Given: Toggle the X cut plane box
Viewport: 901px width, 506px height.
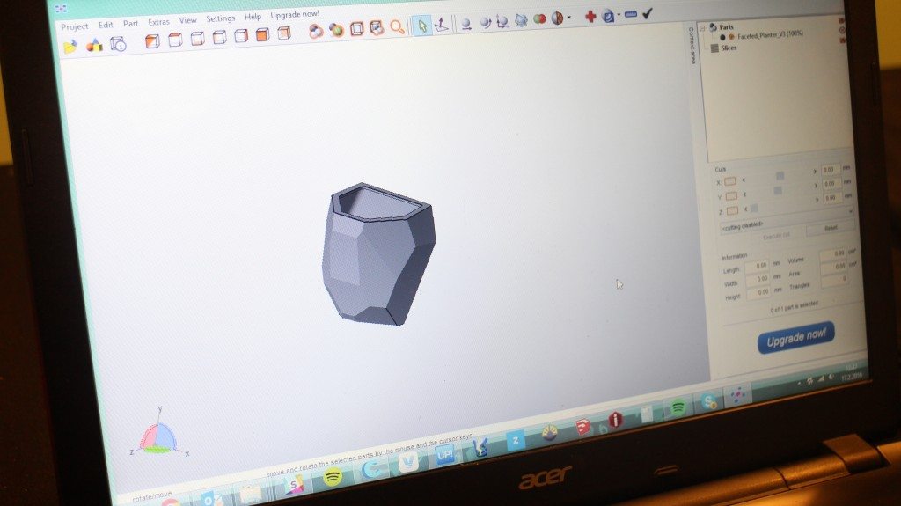Looking at the screenshot, I should pyautogui.click(x=729, y=181).
